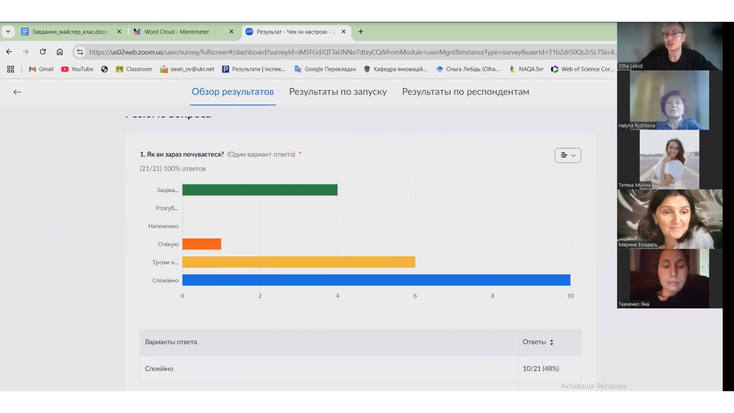The height and width of the screenshot is (413, 734).
Task: Click the browser forward arrow
Action: point(25,52)
